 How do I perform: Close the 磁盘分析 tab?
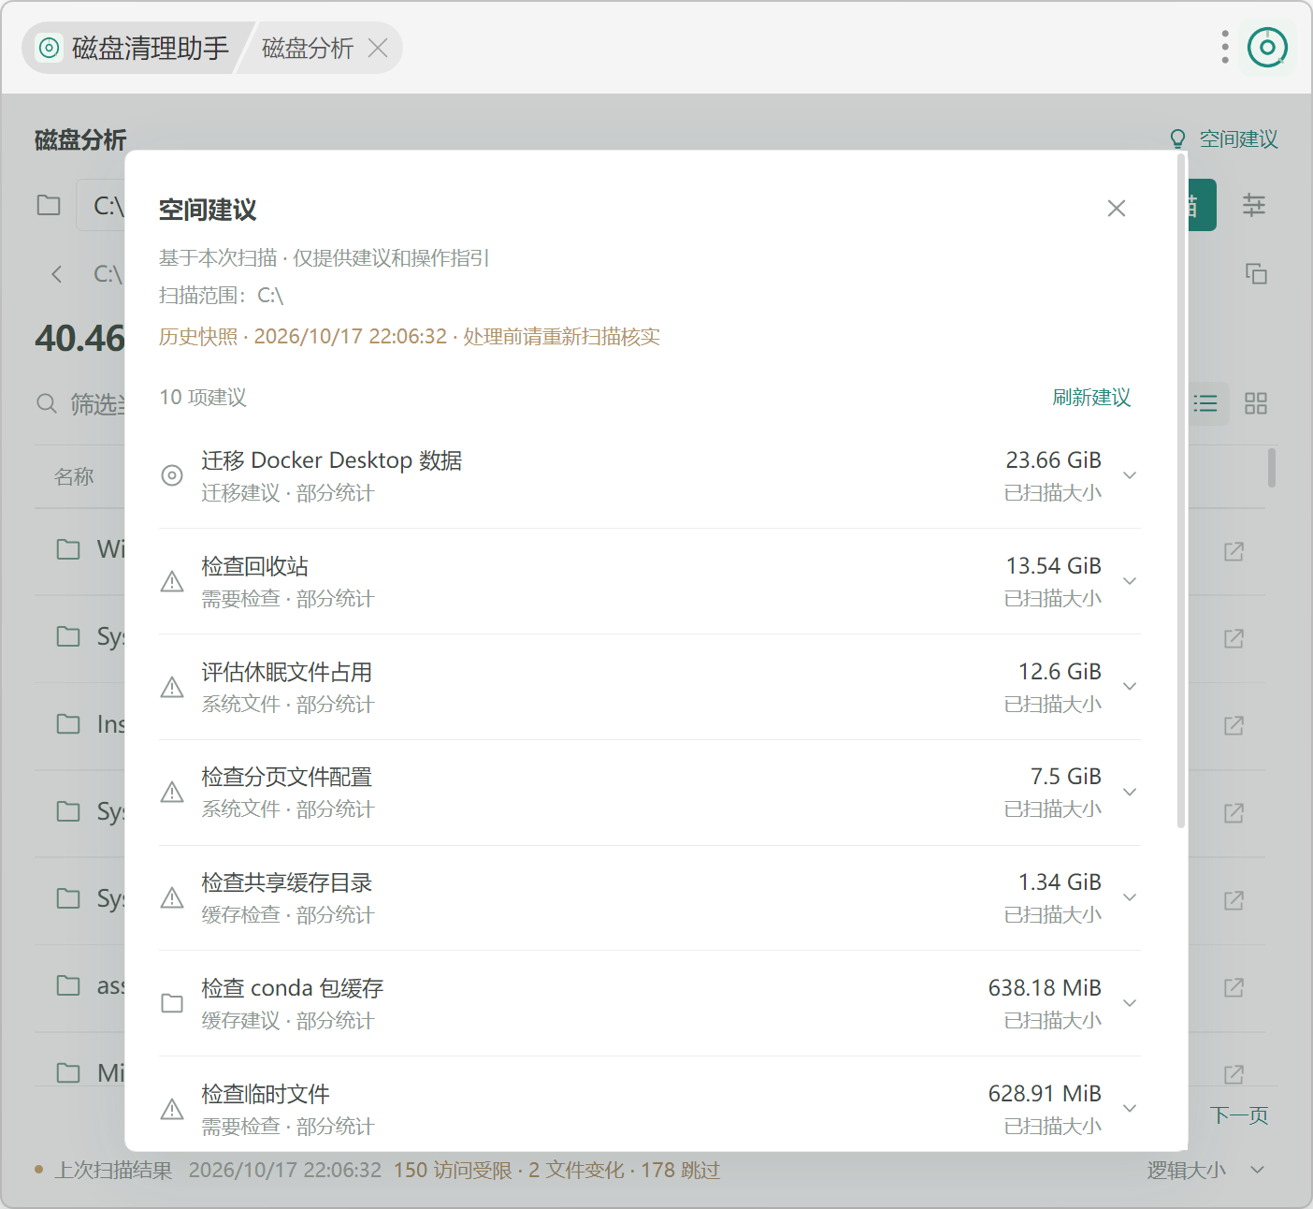pyautogui.click(x=378, y=48)
